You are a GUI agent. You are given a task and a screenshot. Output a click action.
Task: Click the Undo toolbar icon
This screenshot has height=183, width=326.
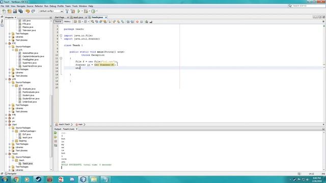(x=28, y=11)
